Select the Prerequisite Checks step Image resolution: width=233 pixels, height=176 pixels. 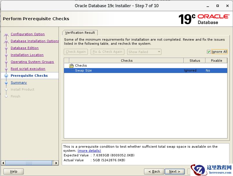pos(29,76)
